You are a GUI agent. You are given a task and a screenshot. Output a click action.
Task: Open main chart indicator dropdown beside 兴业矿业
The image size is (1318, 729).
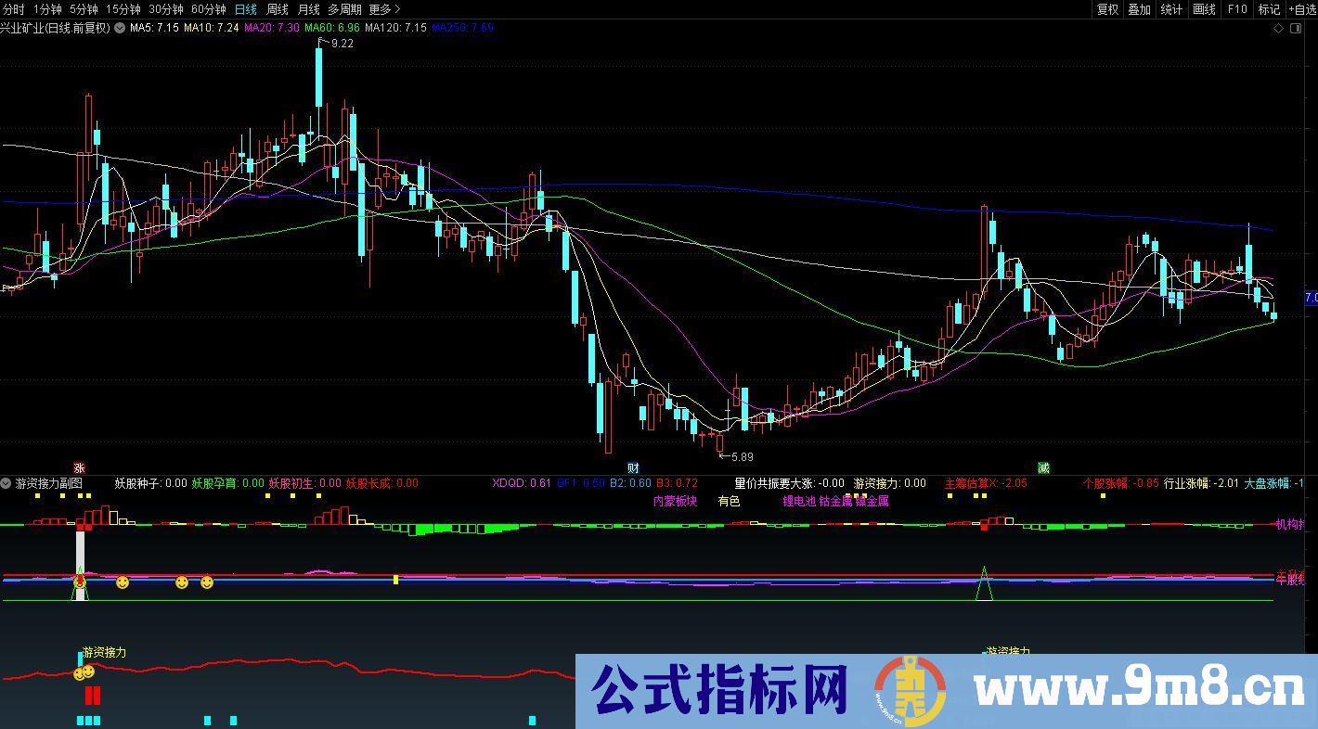tap(119, 28)
